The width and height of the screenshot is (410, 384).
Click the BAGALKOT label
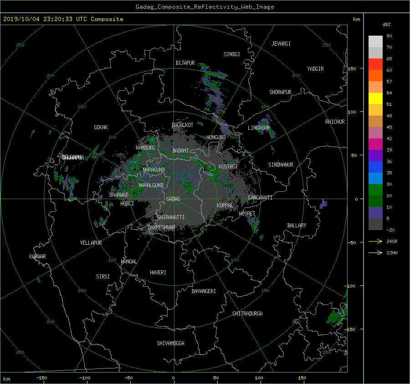click(x=182, y=125)
